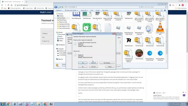The width and height of the screenshot is (188, 106).
Task: Open Shortcut Mod bookmark
Action: click(x=39, y=8)
